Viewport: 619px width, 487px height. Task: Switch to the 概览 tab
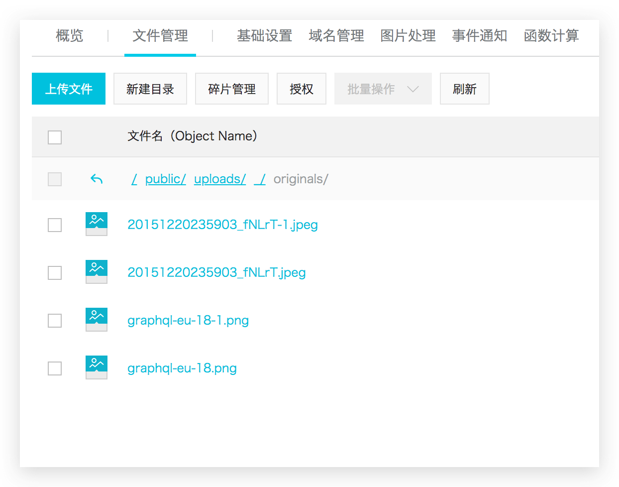click(70, 36)
